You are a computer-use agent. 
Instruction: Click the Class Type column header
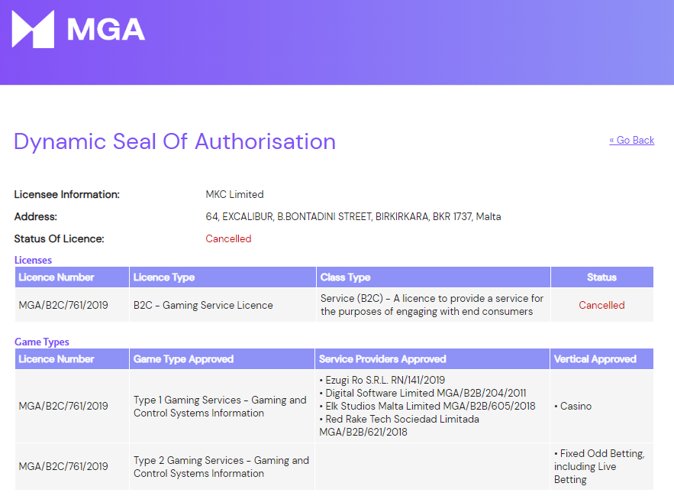(346, 277)
